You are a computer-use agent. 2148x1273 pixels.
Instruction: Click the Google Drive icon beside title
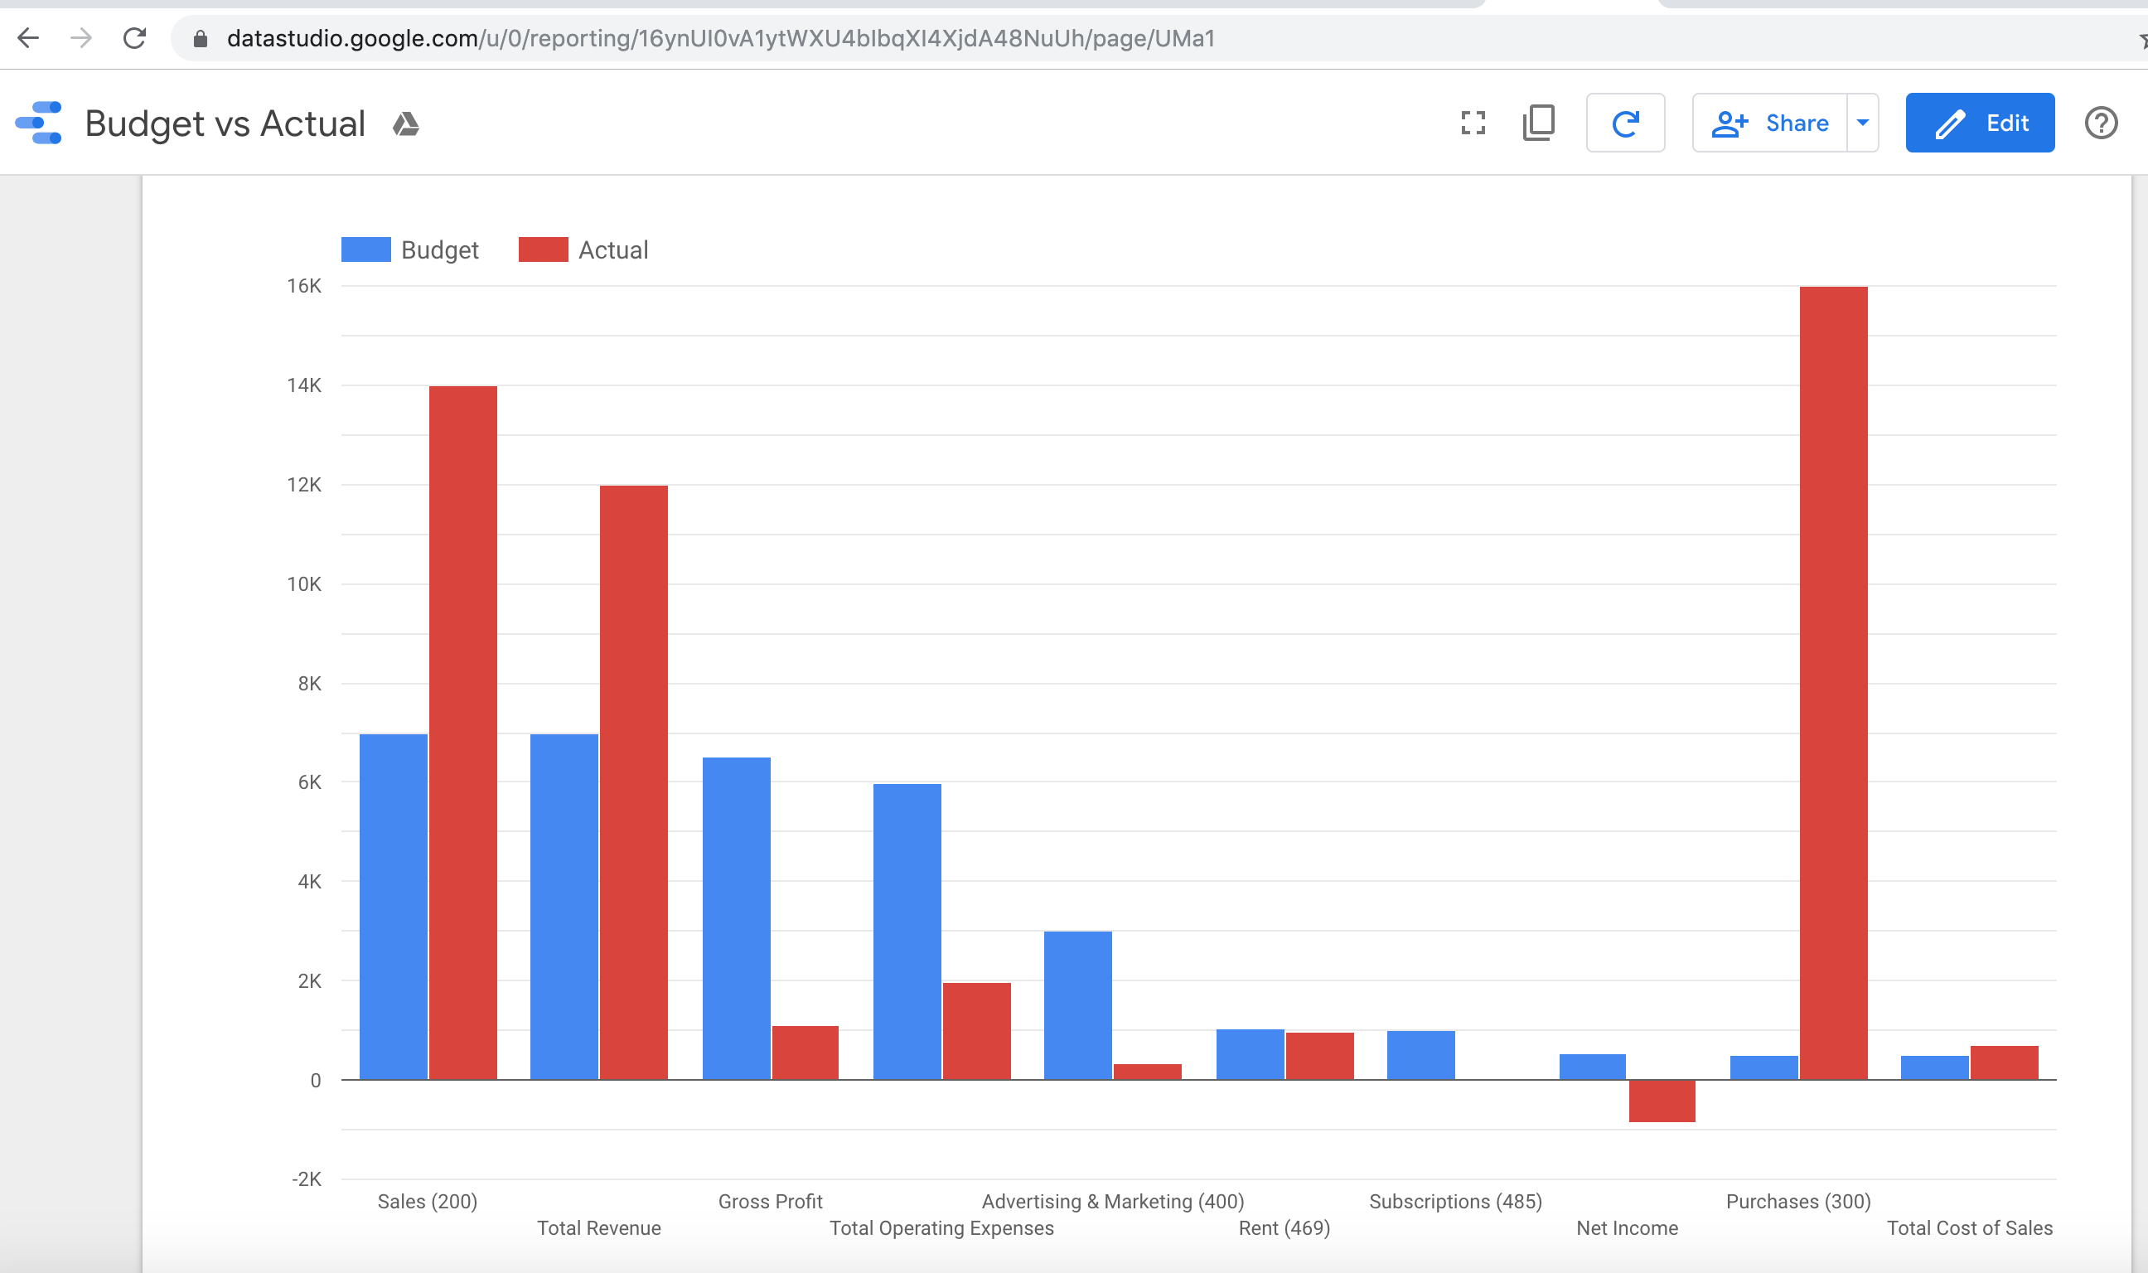(x=405, y=124)
